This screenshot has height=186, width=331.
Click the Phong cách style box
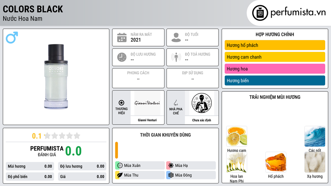pyautogui.click(x=138, y=78)
